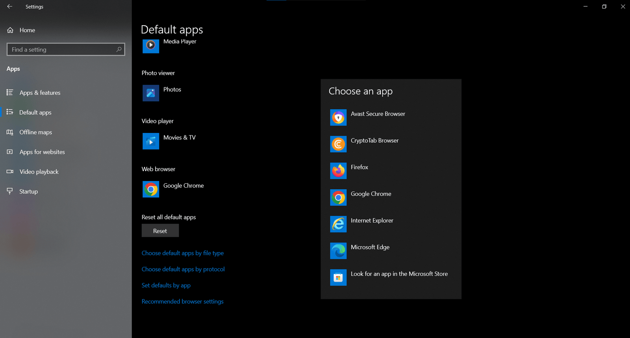This screenshot has width=630, height=338.
Task: Click the Google Chrome icon under Web browser
Action: 151,189
